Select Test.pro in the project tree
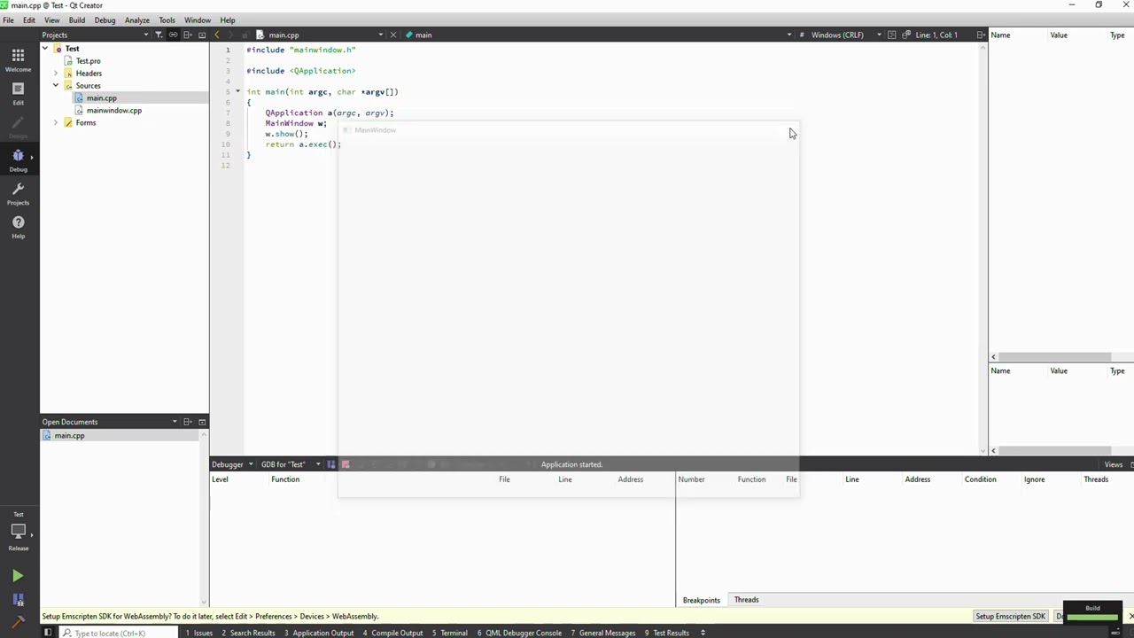Image resolution: width=1134 pixels, height=638 pixels. [88, 61]
